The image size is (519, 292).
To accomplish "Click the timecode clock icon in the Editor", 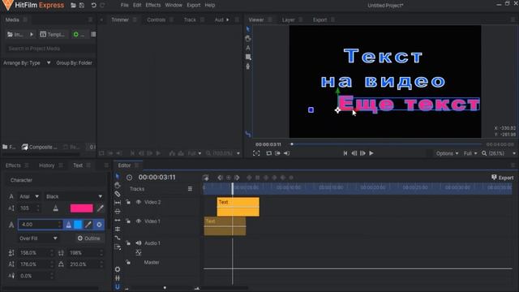I will tap(130, 178).
